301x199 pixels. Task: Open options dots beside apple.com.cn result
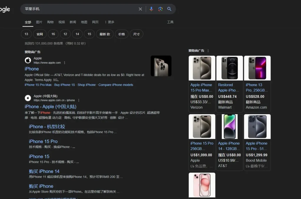[x=79, y=100]
